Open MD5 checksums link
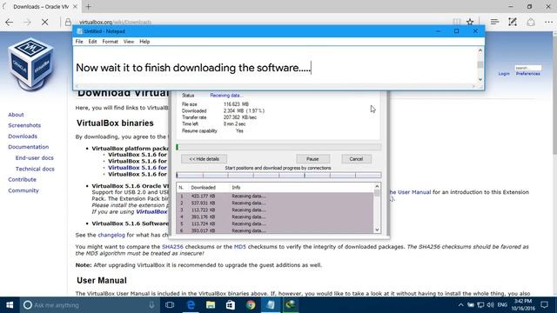557x313 pixels. point(240,247)
